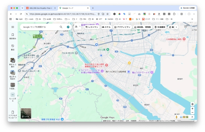Click the Gemini に相談 button

(x=188, y=8)
